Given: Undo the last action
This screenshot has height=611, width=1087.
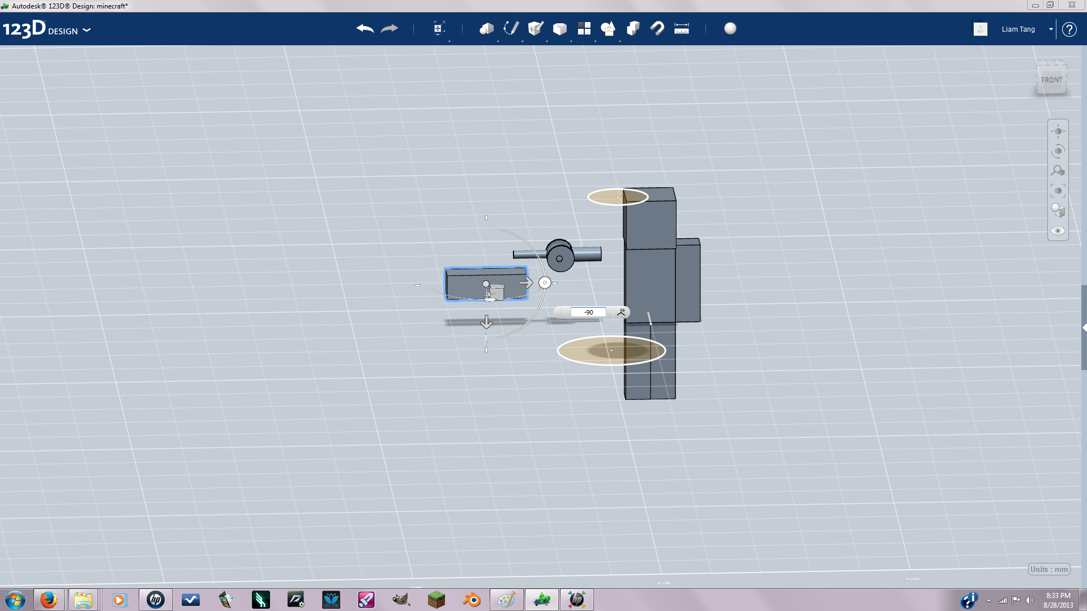Looking at the screenshot, I should [365, 28].
